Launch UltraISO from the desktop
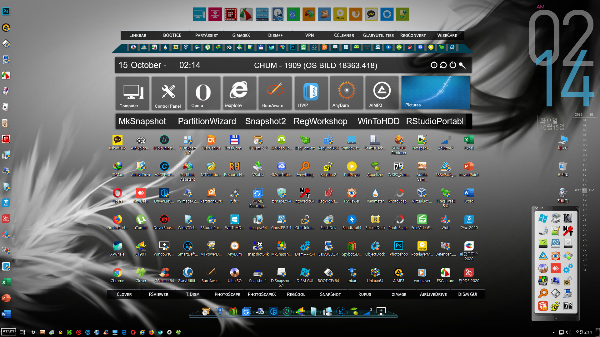This screenshot has height=337, width=600. point(235,275)
